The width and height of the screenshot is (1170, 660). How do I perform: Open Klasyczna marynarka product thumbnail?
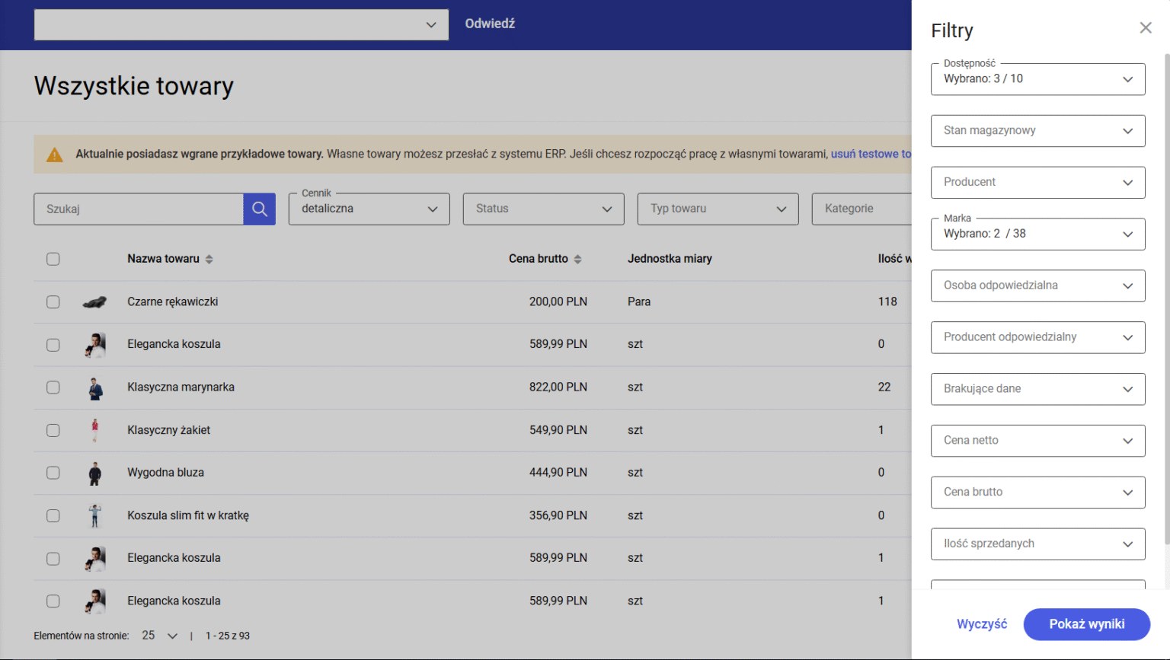tap(94, 387)
